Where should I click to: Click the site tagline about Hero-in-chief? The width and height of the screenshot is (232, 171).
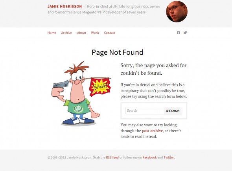(x=104, y=9)
